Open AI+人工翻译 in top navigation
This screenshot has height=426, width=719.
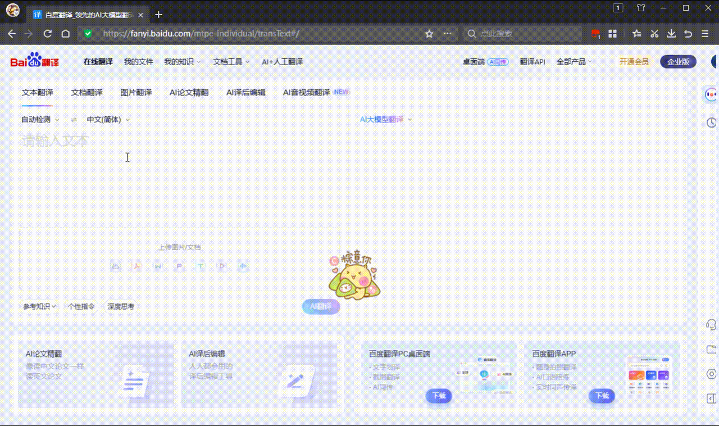tap(282, 62)
